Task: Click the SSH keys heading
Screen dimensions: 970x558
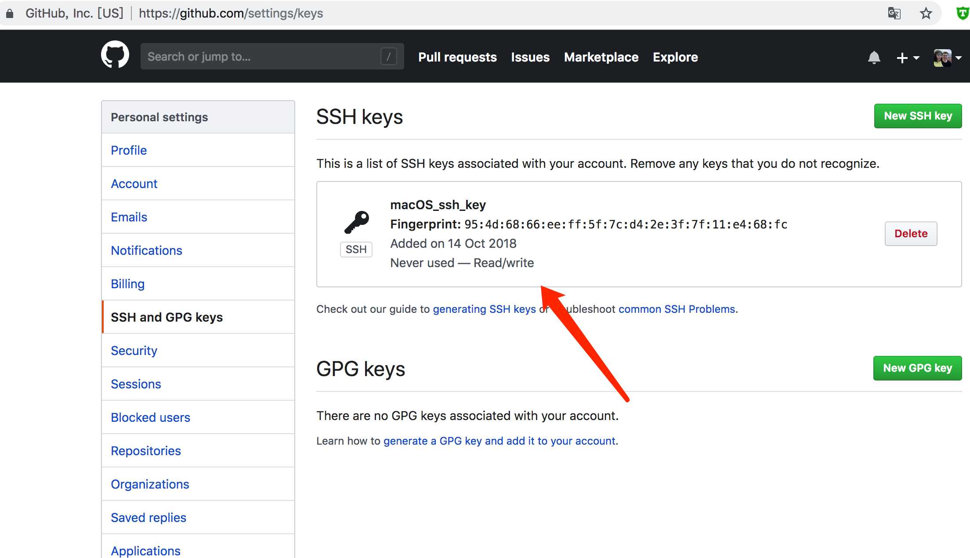Action: click(359, 117)
